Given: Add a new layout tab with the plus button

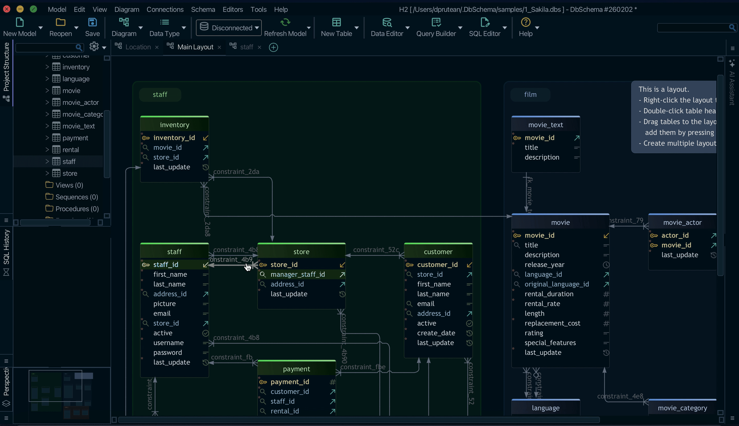Looking at the screenshot, I should (x=273, y=47).
